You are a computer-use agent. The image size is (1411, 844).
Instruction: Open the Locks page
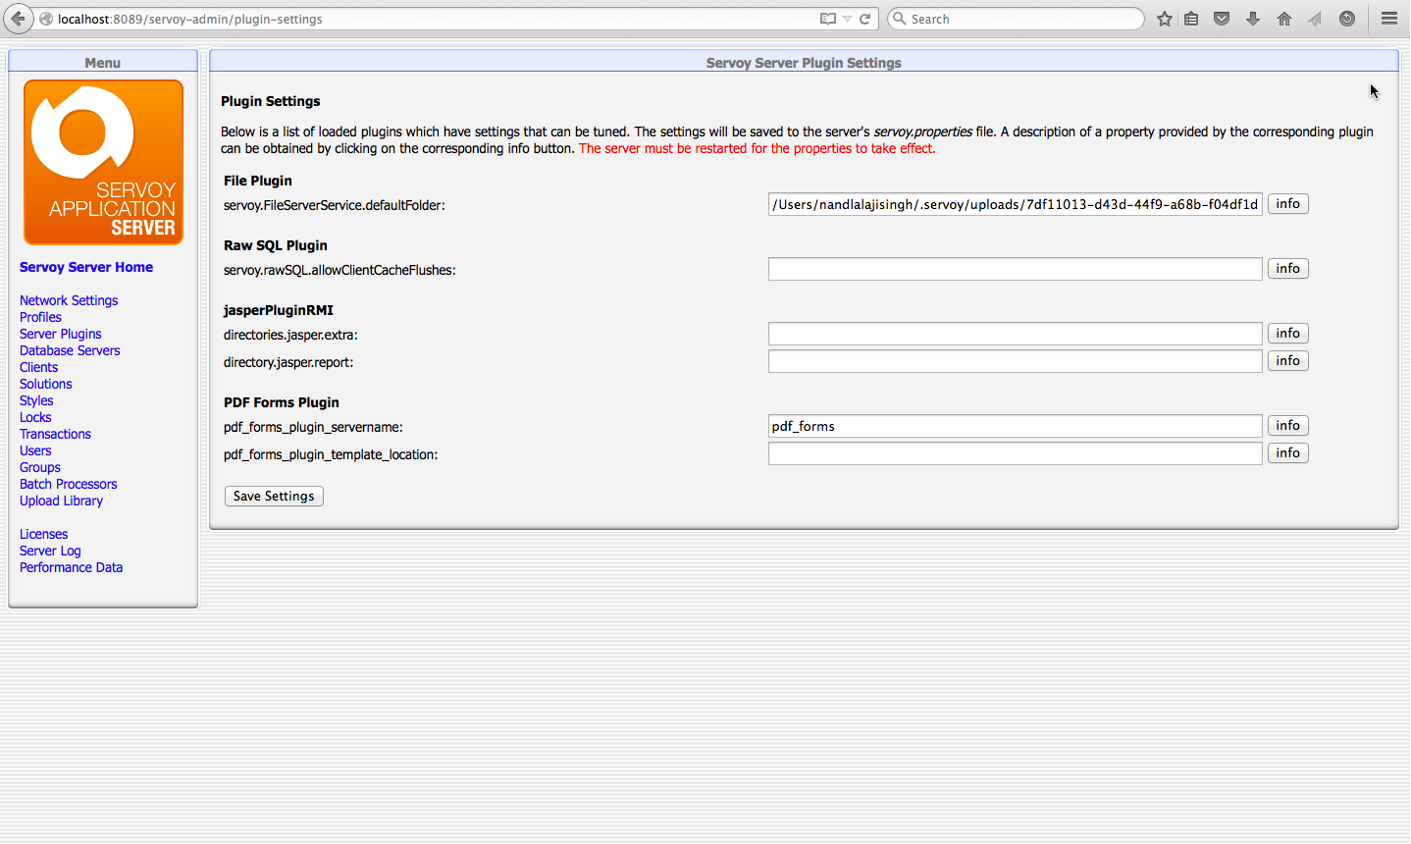click(35, 417)
